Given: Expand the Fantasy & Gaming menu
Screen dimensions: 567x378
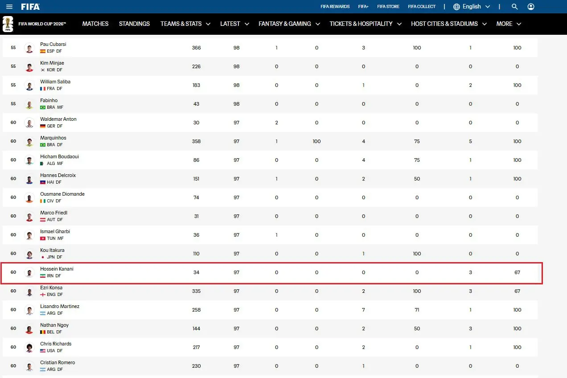Looking at the screenshot, I should 289,24.
